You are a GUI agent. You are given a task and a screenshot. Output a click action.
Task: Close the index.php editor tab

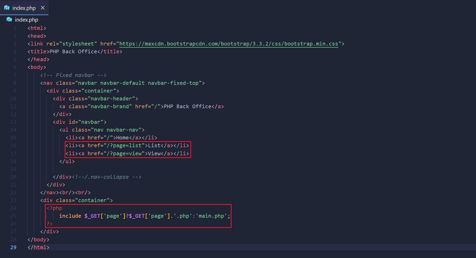(43, 8)
